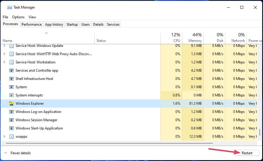Image resolution: width=263 pixels, height=161 pixels.
Task: Close the Task Manager window
Action: [x=255, y=7]
